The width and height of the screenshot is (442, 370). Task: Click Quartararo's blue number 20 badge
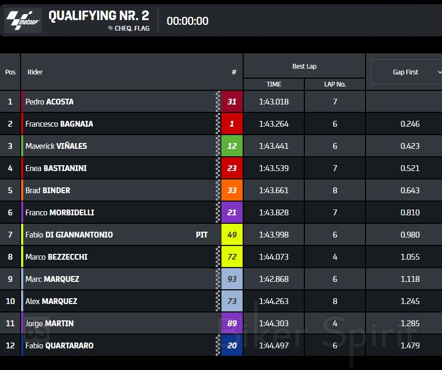(x=232, y=346)
